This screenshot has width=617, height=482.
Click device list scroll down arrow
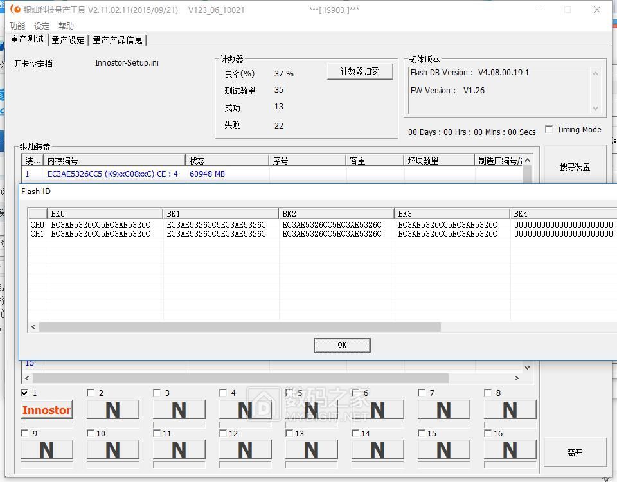tap(527, 368)
